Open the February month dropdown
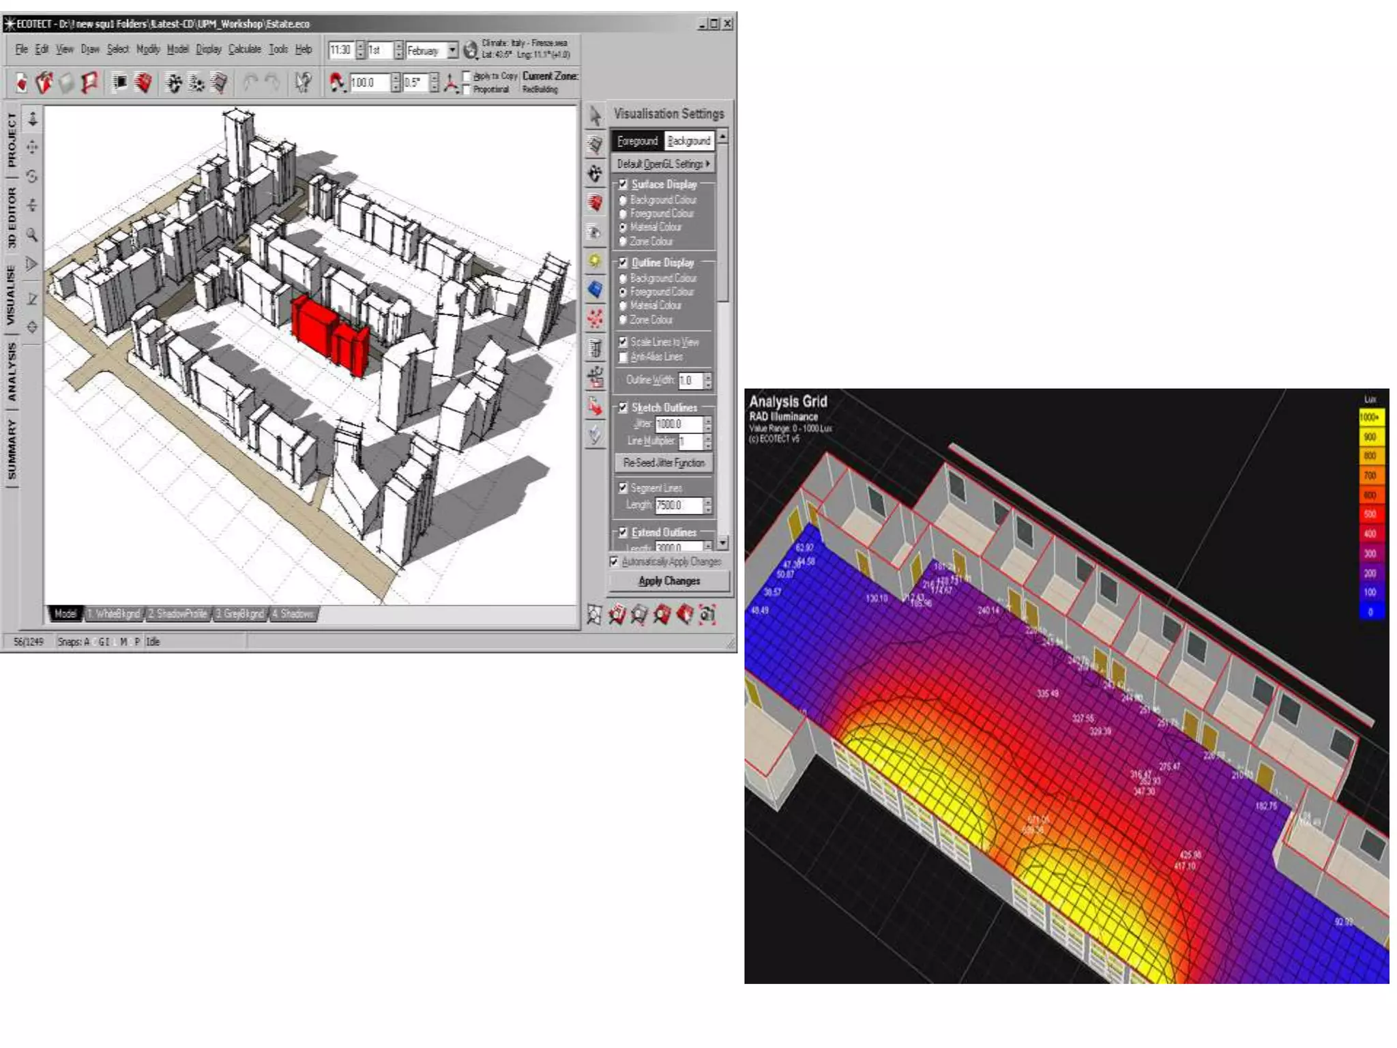 (452, 50)
